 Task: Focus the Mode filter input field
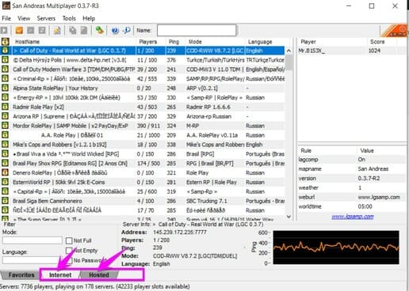(32, 240)
